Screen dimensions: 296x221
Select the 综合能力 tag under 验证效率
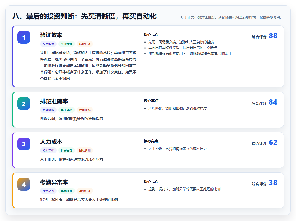coord(48,44)
